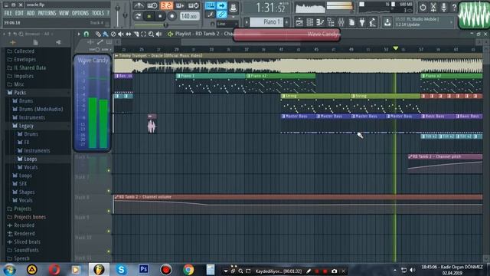Open the OPTIONS menu
Image resolution: width=490 pixels, height=276 pixels.
click(x=80, y=13)
